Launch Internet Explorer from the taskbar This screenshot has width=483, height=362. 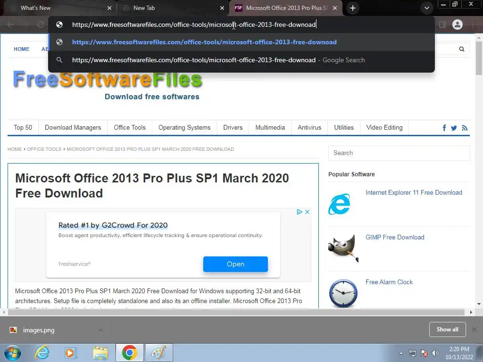pyautogui.click(x=42, y=353)
